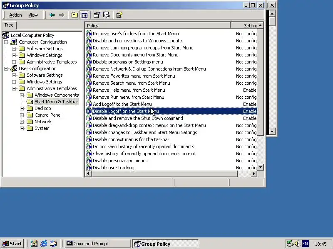Screen dimensions: 333x249
Task: Expand the Windows Components node
Action: coord(22,95)
